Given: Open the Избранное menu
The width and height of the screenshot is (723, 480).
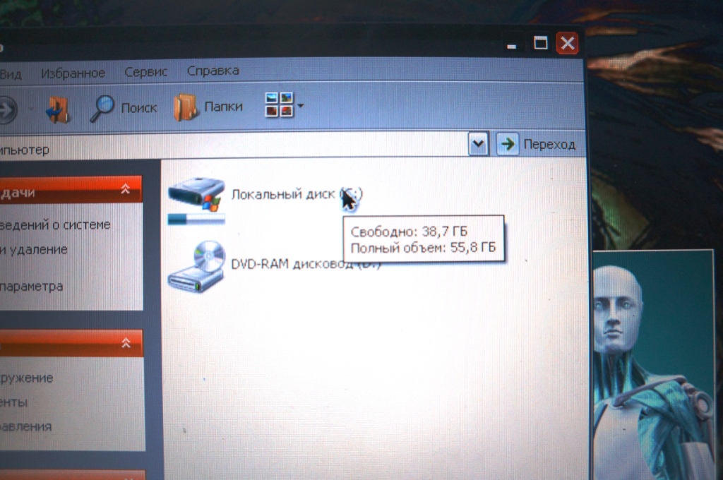Looking at the screenshot, I should (x=73, y=73).
